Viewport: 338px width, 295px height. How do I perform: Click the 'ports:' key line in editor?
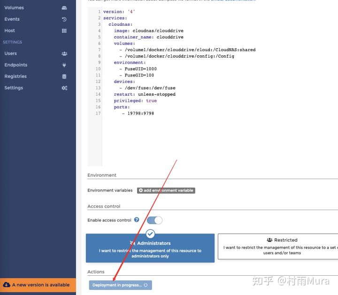click(x=122, y=107)
